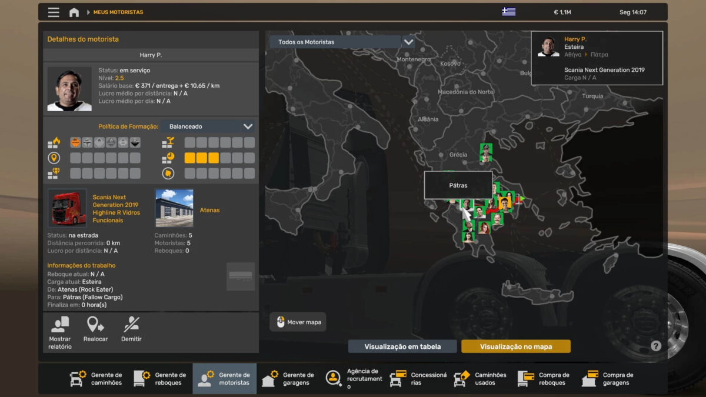The height and width of the screenshot is (397, 706).
Task: Open the hamburger main menu
Action: (x=54, y=12)
